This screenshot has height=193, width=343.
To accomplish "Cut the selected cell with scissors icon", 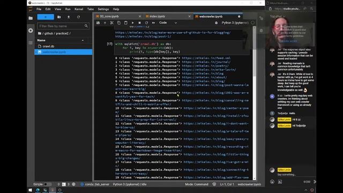I will [x=112, y=23].
